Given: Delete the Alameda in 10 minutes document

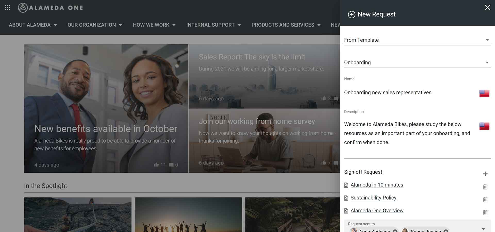Looking at the screenshot, I should click(x=485, y=187).
